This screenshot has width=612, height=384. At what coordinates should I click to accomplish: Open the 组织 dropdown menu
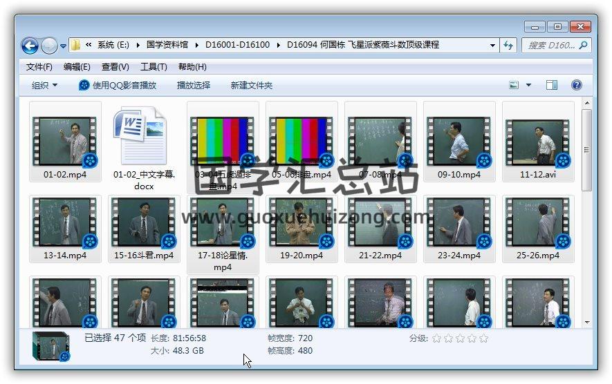[x=45, y=85]
